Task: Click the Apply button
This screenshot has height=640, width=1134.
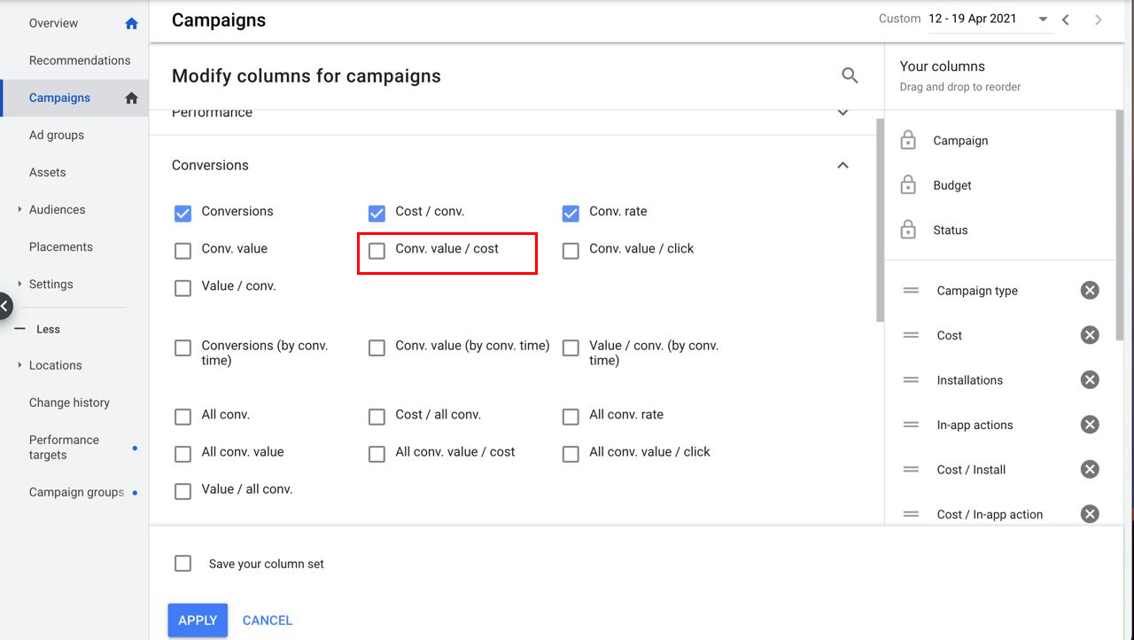Action: point(198,620)
